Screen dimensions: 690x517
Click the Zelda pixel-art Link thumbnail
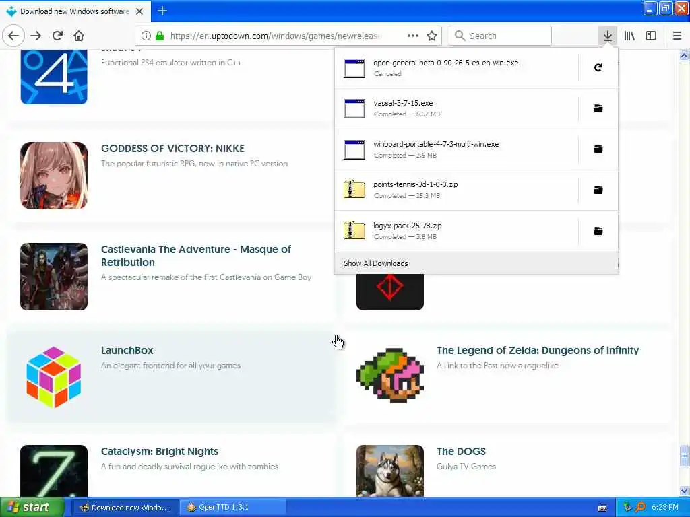pyautogui.click(x=390, y=376)
